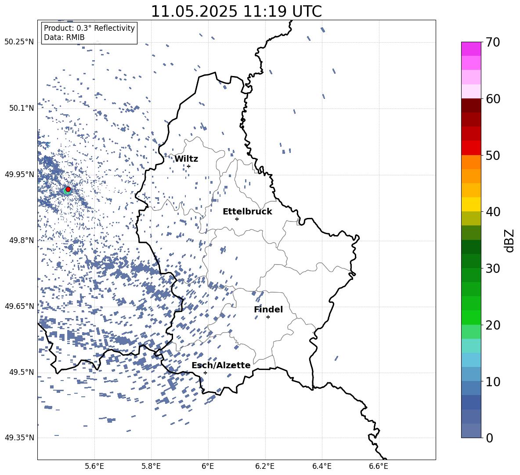Click the Findel station cross marker
520x475 pixels.
pos(268,317)
